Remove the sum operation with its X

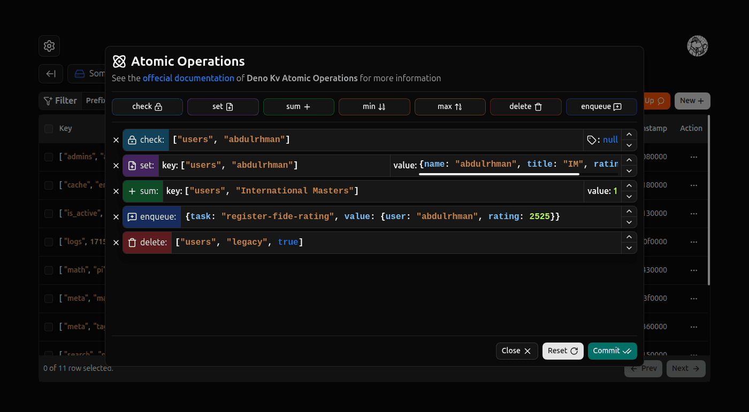pos(116,191)
